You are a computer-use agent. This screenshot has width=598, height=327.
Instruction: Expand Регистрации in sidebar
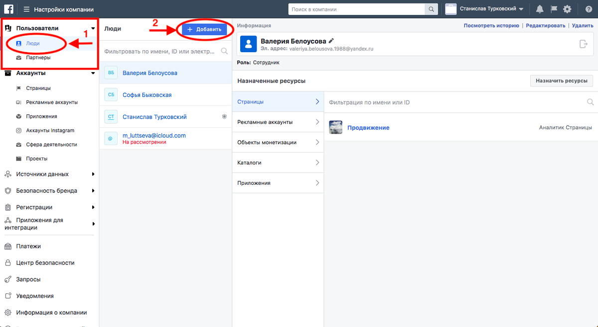[93, 207]
